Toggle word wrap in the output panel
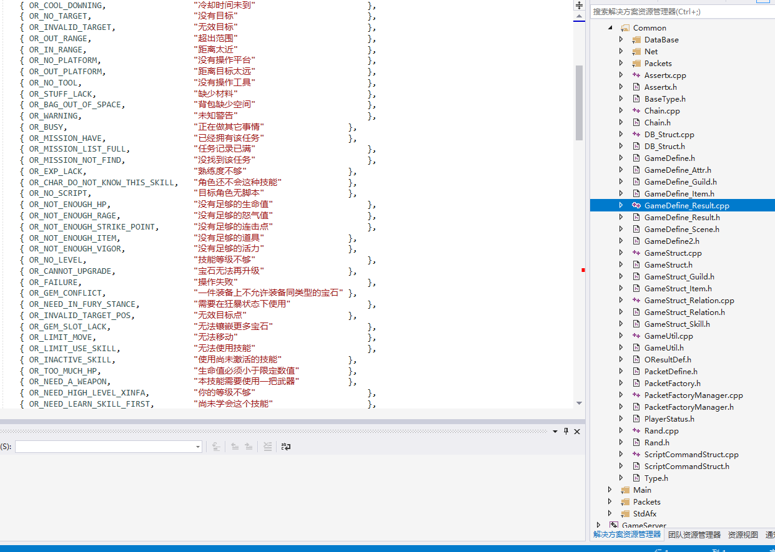 click(x=286, y=447)
